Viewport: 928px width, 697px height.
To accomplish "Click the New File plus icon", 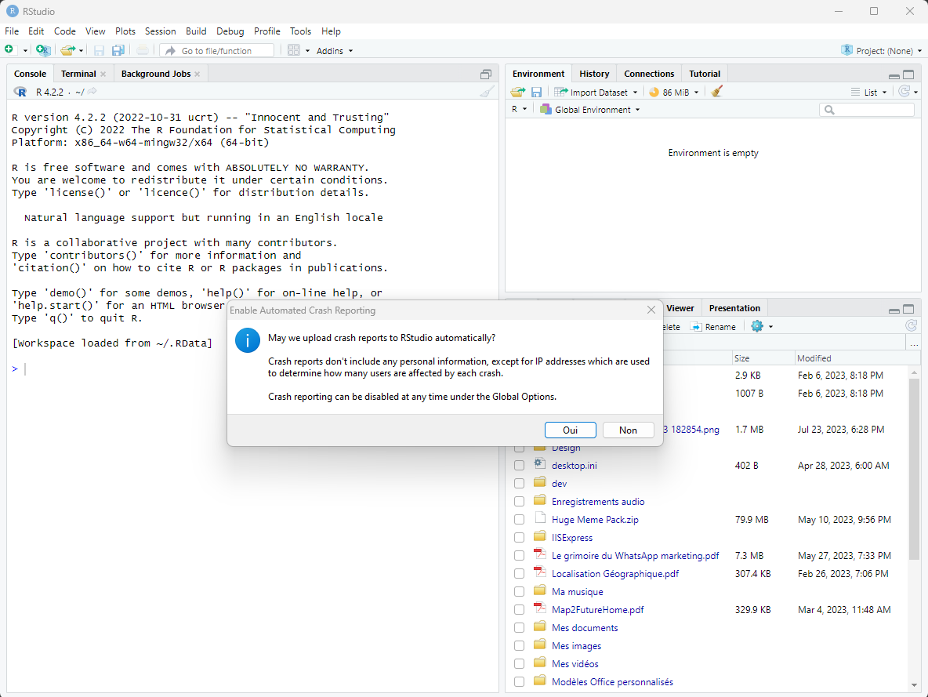I will click(9, 50).
